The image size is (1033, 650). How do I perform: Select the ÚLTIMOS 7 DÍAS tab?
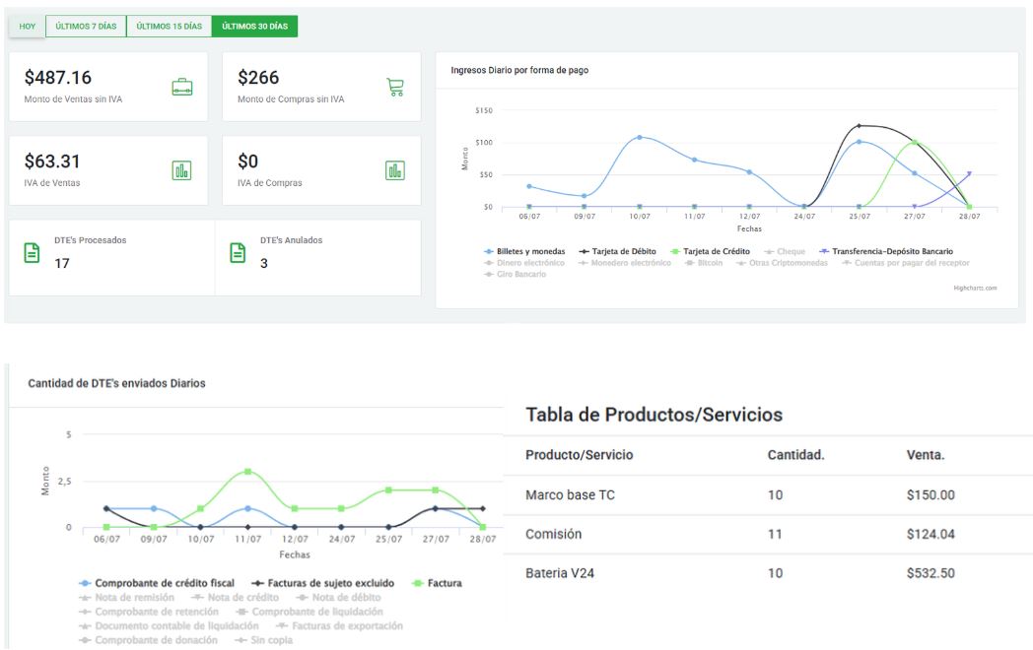click(x=86, y=27)
